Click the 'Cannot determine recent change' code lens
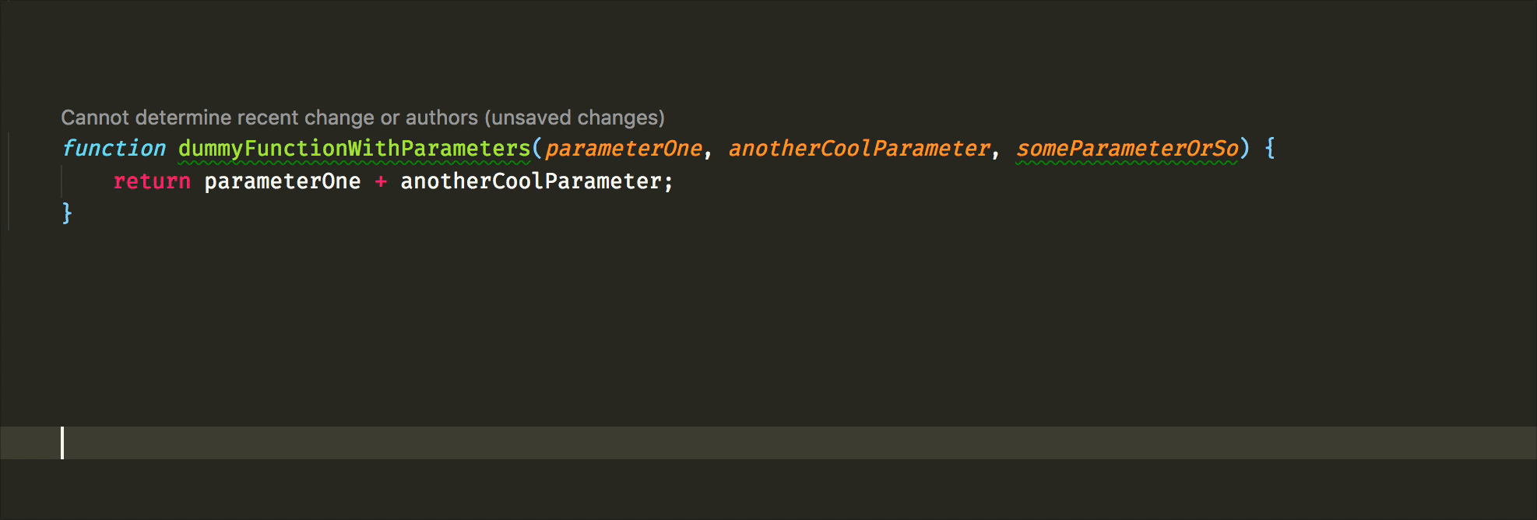 (362, 118)
